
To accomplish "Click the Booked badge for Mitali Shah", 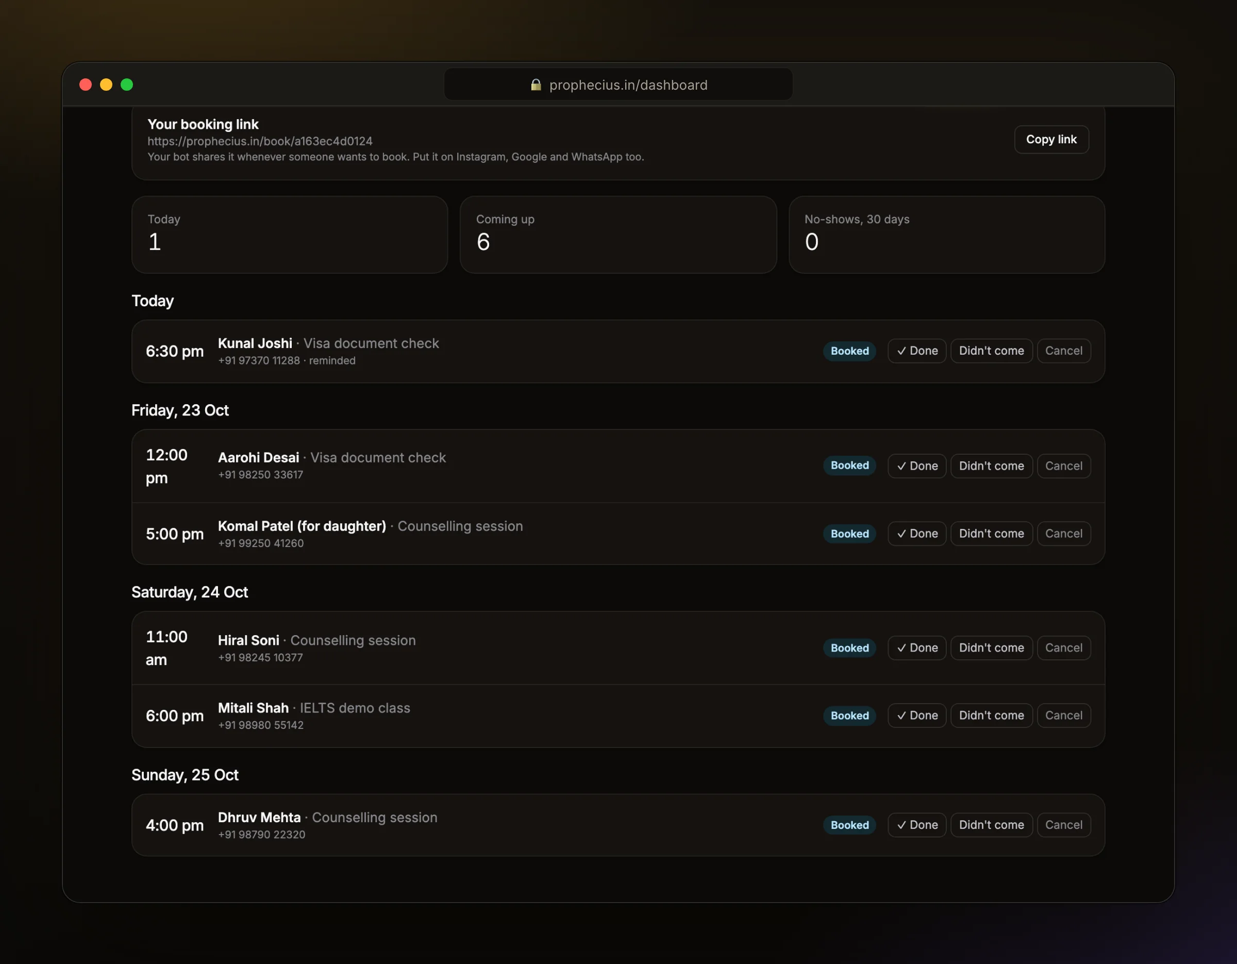I will click(849, 716).
